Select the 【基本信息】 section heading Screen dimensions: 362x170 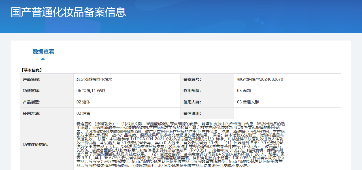tap(31, 70)
